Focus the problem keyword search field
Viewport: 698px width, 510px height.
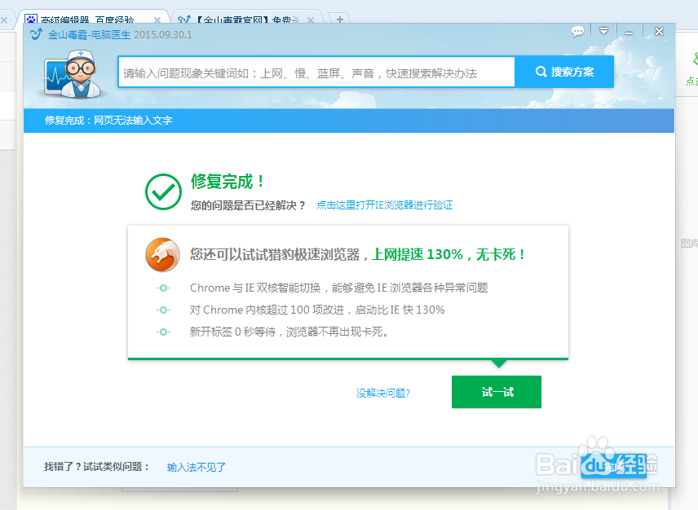click(316, 72)
